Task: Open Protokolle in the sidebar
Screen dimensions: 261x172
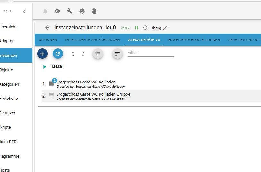Action: (16, 98)
